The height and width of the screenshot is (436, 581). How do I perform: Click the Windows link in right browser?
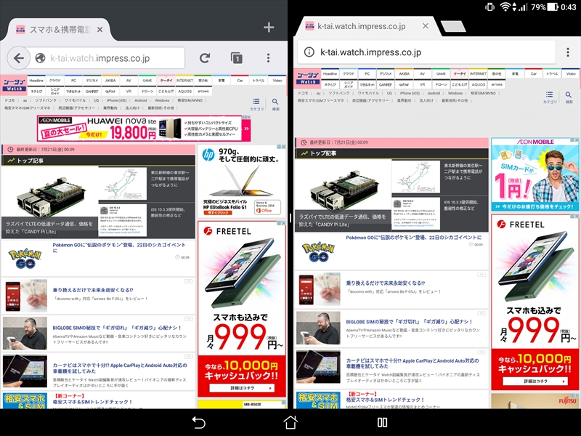click(455, 94)
